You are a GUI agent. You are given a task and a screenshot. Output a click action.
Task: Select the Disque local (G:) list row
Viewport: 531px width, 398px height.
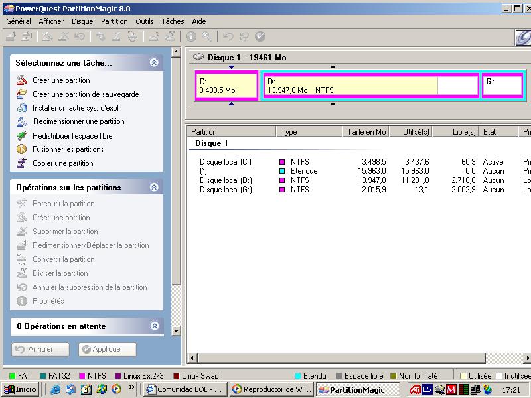(358, 190)
